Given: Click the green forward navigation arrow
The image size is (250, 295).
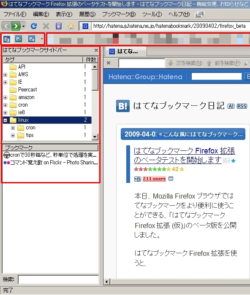Looking at the screenshot, I should click(x=16, y=26).
